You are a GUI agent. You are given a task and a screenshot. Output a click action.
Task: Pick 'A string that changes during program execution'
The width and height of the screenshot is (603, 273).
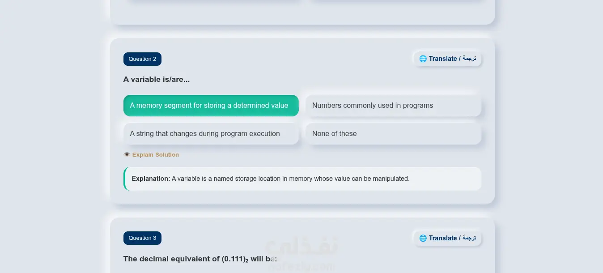[211, 134]
